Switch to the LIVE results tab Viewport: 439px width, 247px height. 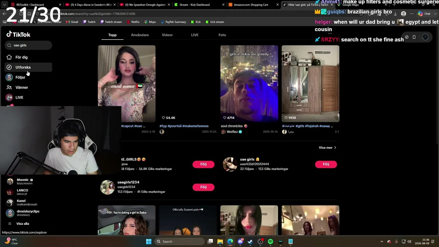[x=195, y=35]
